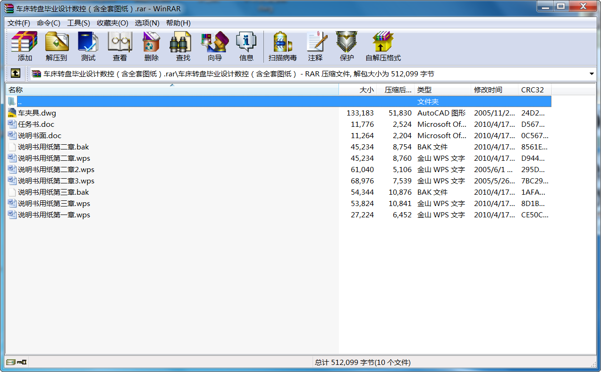
Task: Click the drive icon in status bar
Action: click(11, 362)
